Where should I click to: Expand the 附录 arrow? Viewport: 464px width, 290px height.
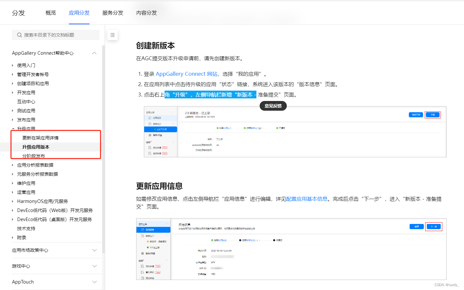(x=13, y=238)
